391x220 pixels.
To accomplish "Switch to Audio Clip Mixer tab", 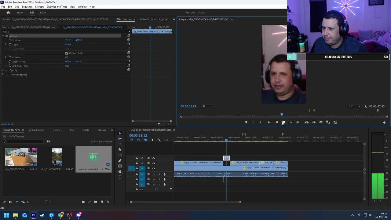I will point(154,19).
